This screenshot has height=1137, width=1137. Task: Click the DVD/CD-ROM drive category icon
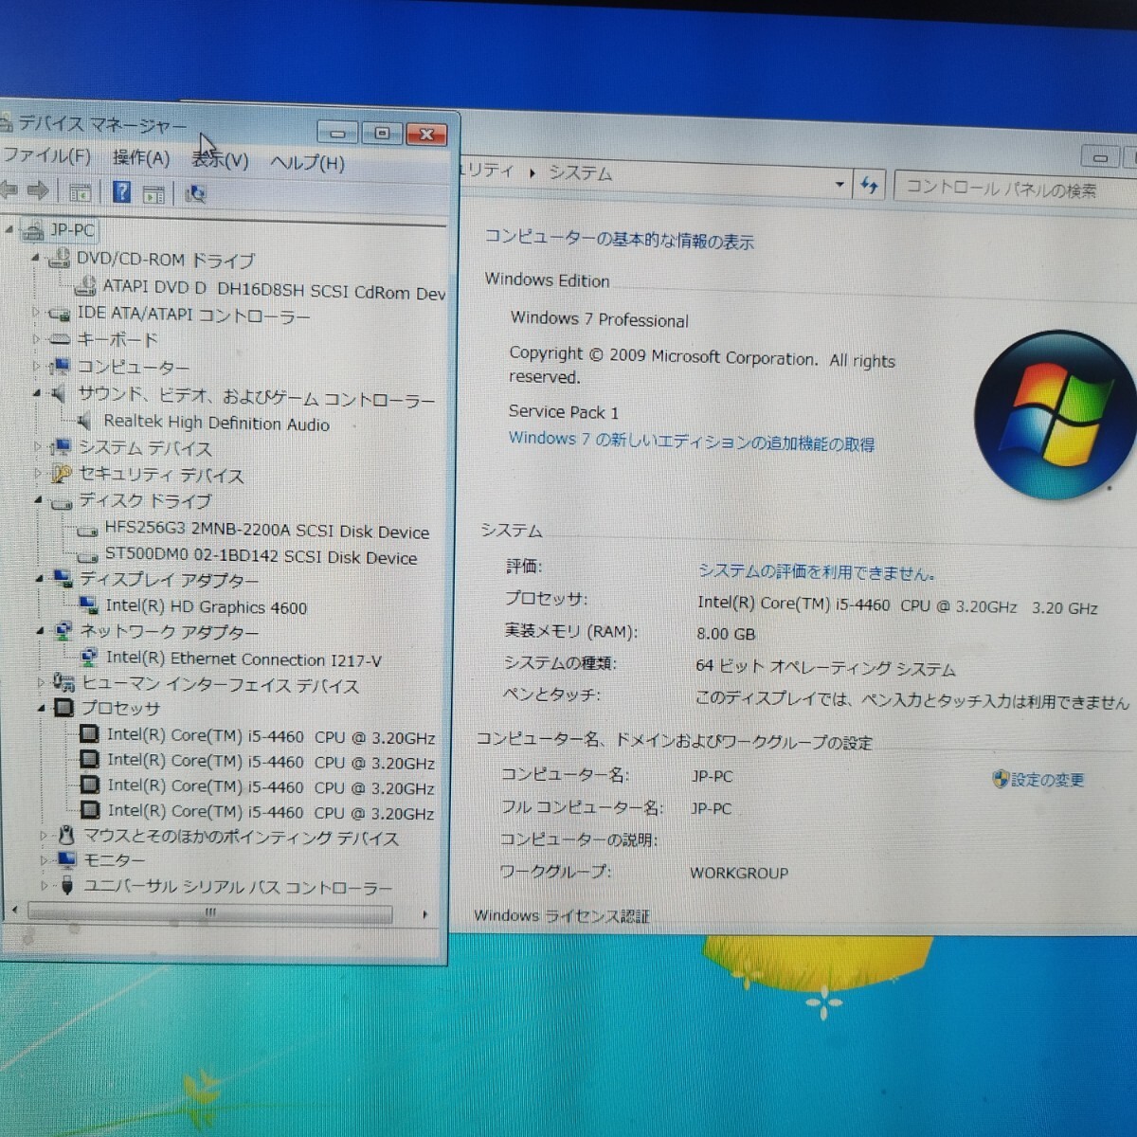coord(59,259)
